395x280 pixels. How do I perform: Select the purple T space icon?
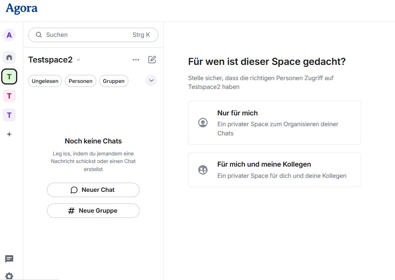[9, 115]
